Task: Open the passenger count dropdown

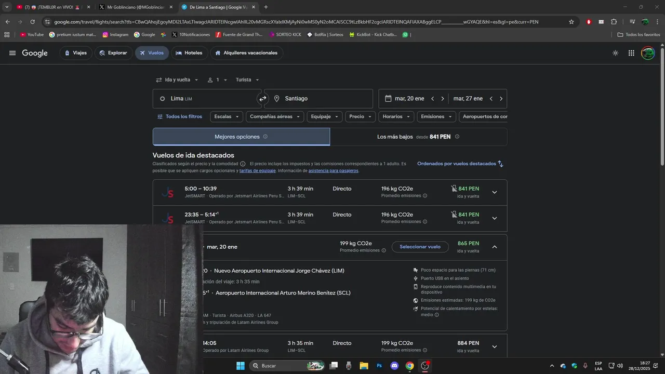Action: click(217, 80)
